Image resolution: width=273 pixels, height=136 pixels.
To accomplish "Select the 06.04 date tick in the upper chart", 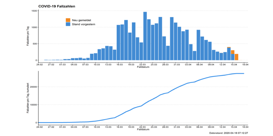I will [199, 64].
